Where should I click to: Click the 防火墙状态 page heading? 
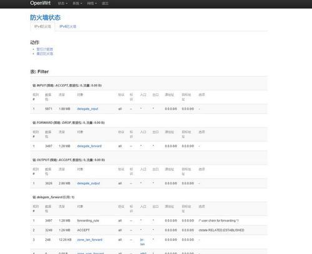tap(46, 17)
